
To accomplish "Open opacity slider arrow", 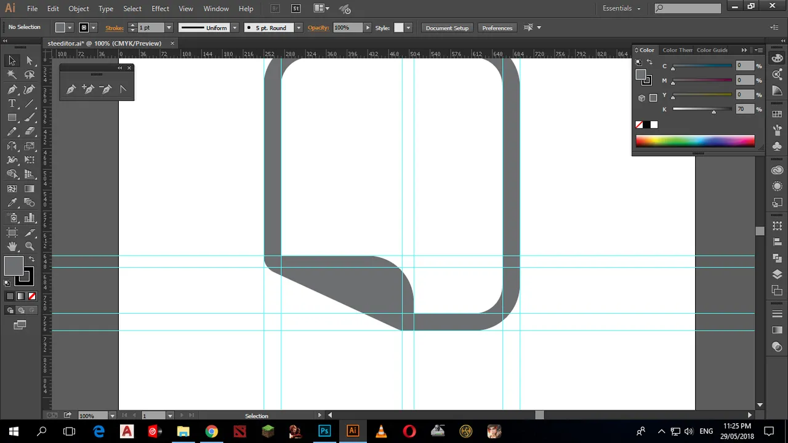I will point(368,28).
